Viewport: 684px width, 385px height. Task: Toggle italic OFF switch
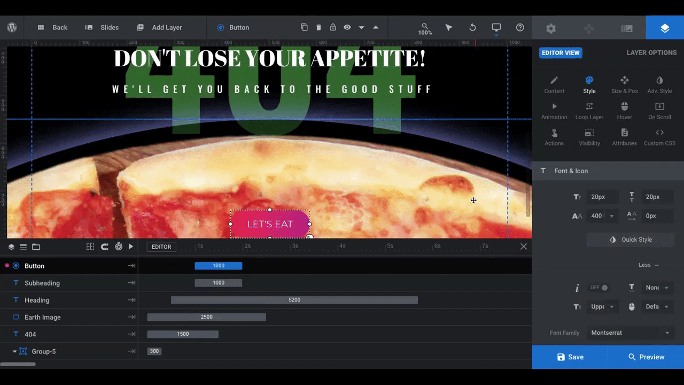(x=598, y=288)
